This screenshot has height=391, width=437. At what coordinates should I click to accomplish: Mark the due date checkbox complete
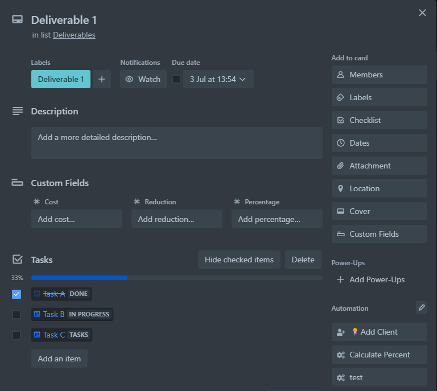point(176,79)
